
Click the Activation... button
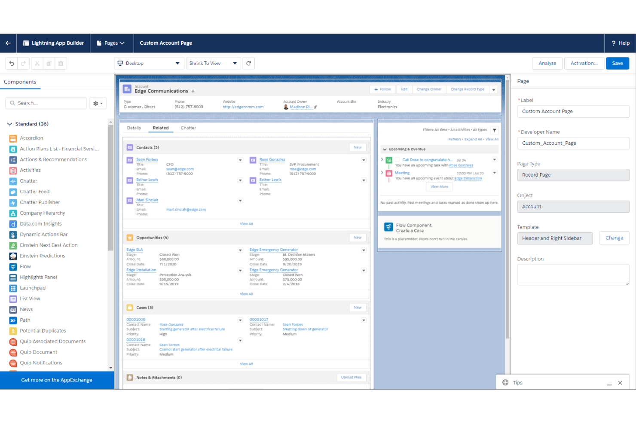click(x=584, y=63)
